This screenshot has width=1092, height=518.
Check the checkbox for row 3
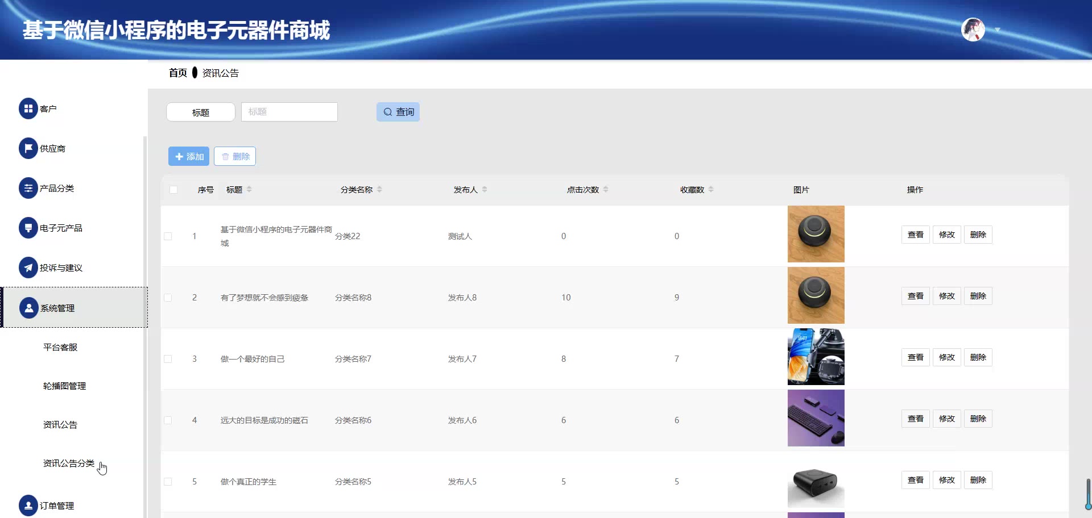pyautogui.click(x=168, y=359)
